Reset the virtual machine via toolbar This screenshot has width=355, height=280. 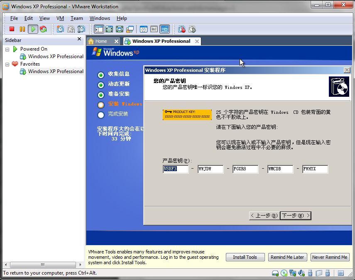pos(43,29)
